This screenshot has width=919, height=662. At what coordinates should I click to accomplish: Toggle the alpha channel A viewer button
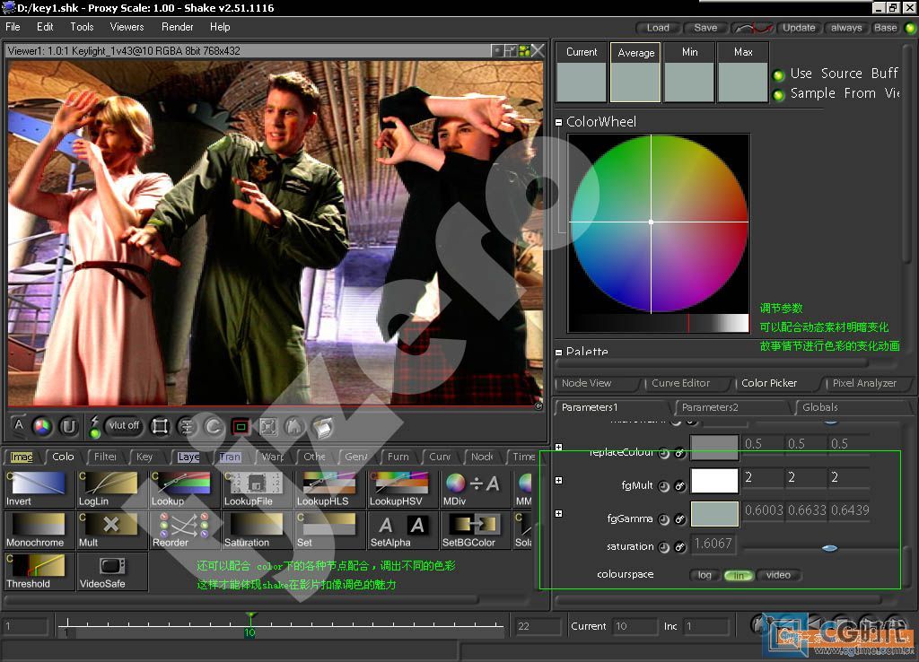[x=19, y=425]
